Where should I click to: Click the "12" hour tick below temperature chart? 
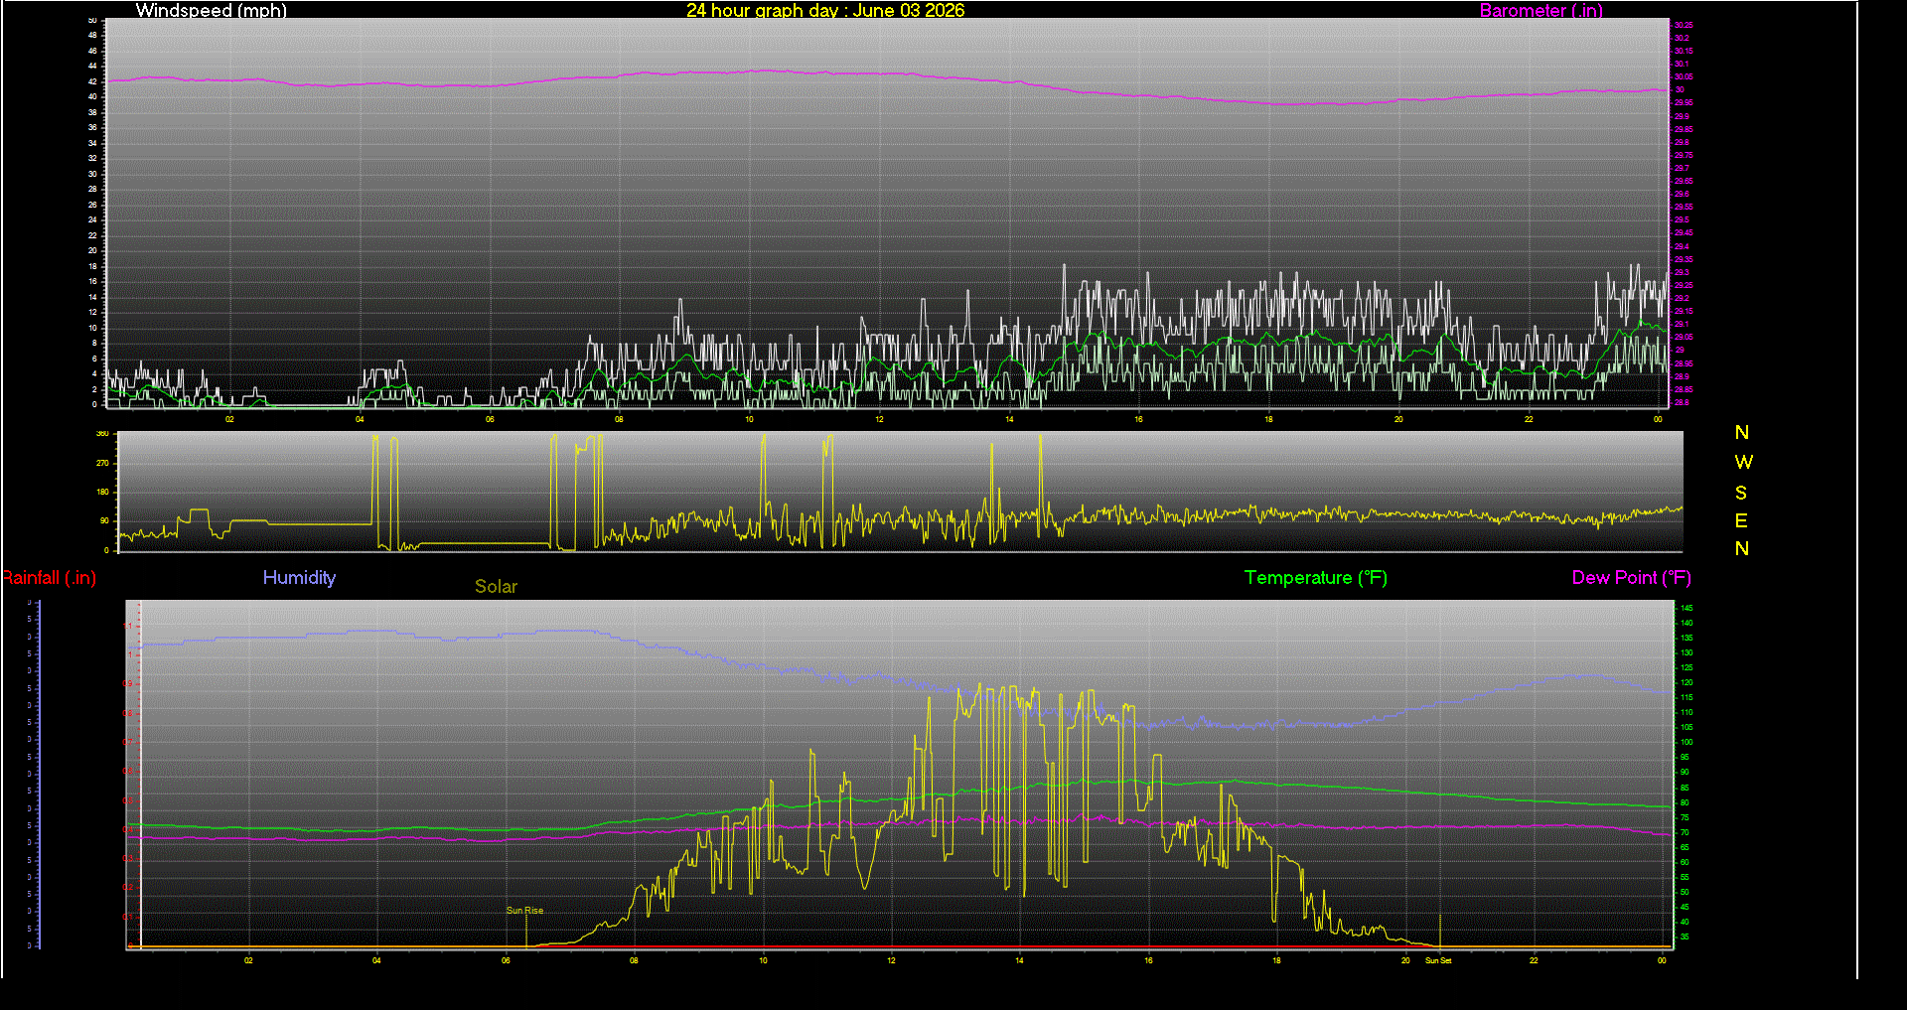coord(891,960)
